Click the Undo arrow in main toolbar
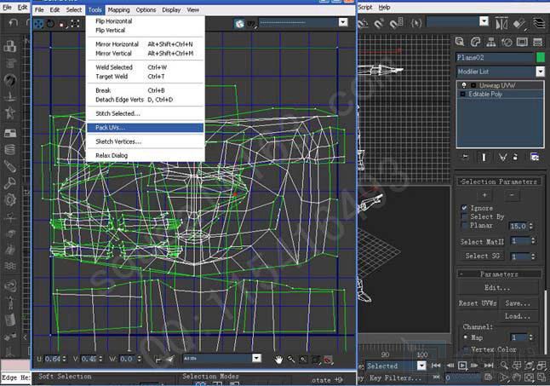Viewport: 550px width, 386px height. coord(14,23)
